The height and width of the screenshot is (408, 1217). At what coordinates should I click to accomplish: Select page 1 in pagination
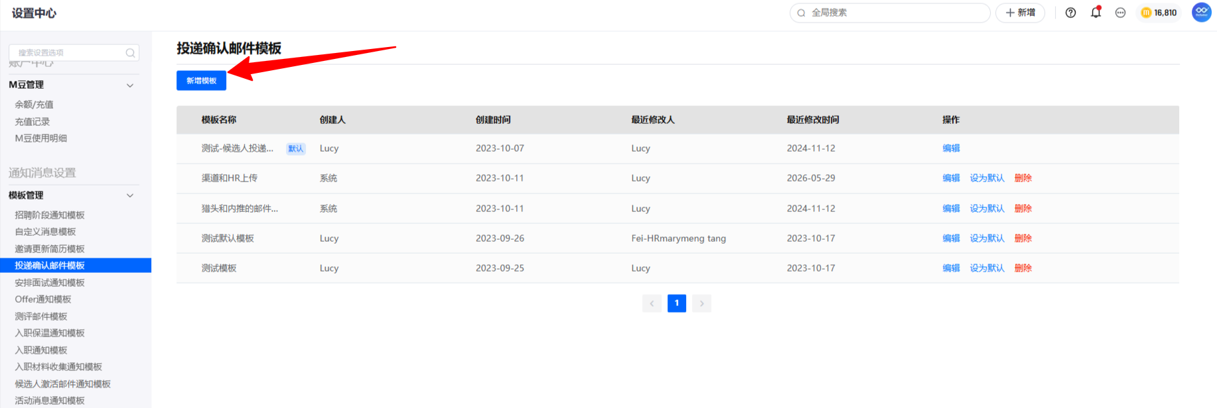pyautogui.click(x=677, y=303)
